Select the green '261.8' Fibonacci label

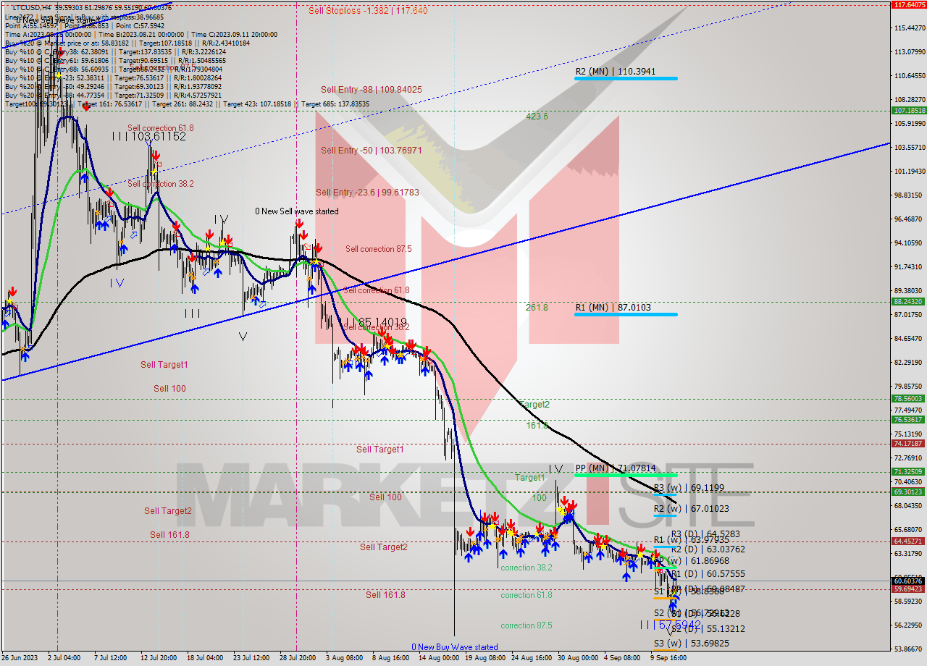[x=537, y=308]
